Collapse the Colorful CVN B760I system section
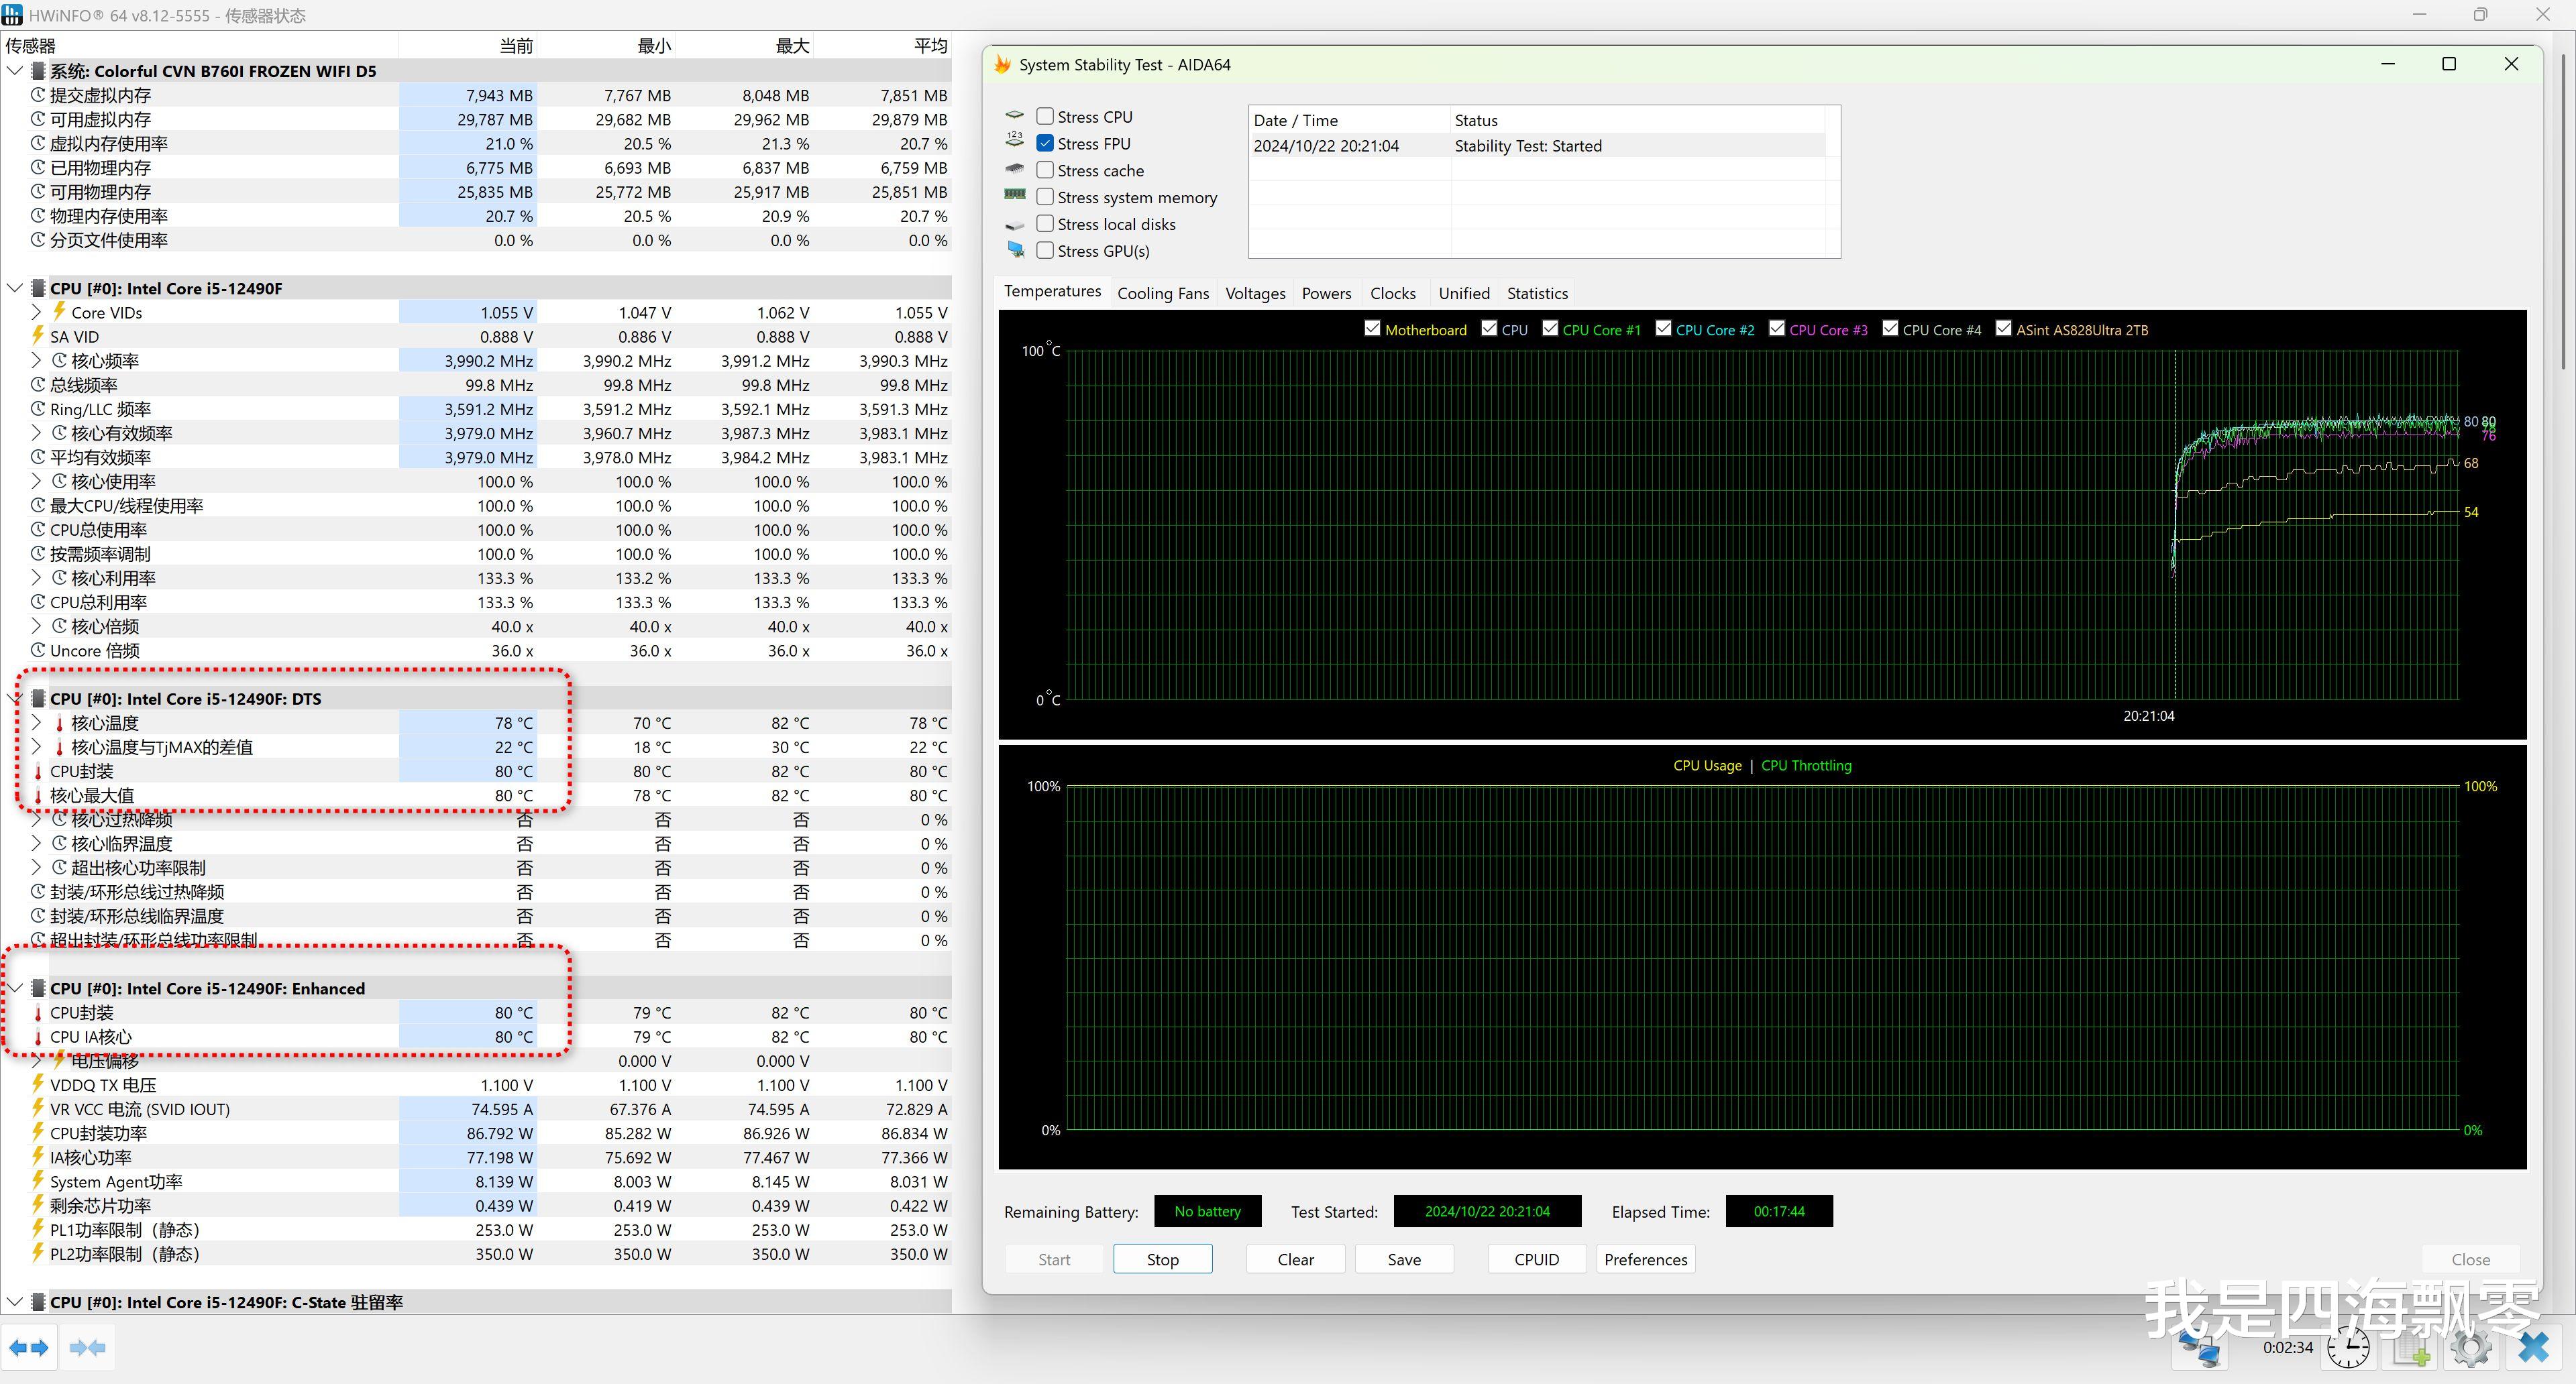Image resolution: width=2576 pixels, height=1384 pixels. [15, 71]
